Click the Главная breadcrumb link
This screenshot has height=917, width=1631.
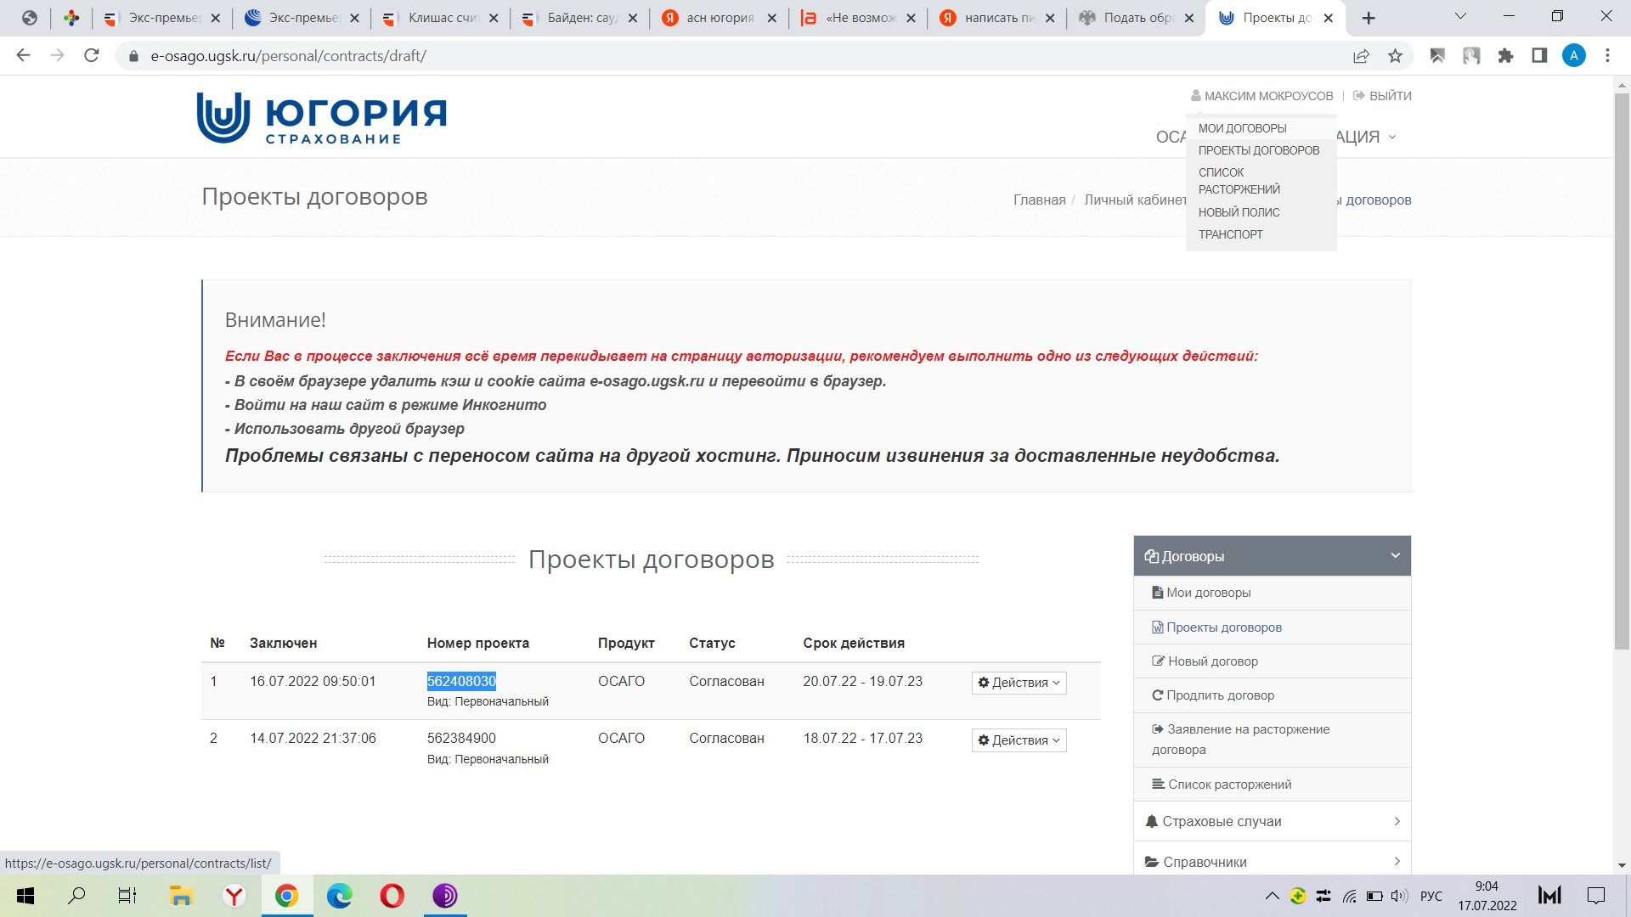1039,200
